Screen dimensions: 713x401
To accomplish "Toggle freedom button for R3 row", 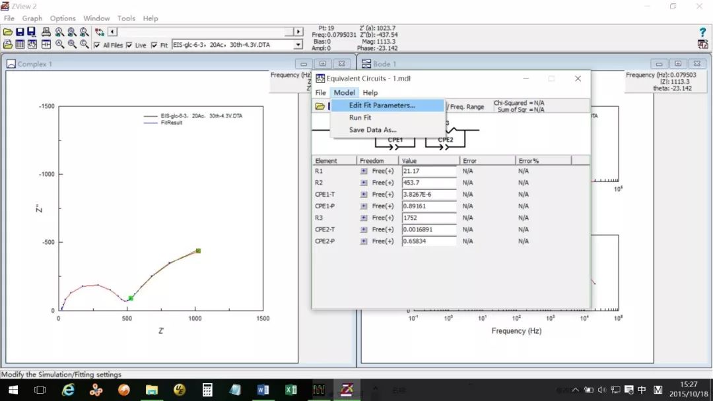I will (364, 218).
